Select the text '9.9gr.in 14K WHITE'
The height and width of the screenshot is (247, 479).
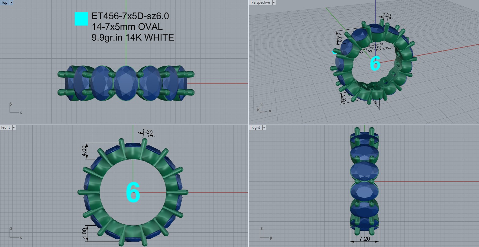coord(133,37)
